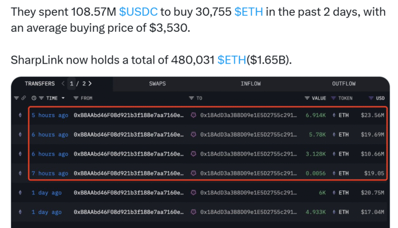This screenshot has width=398, height=228.
Task: Go to previous transfers page arrow
Action: (x=64, y=84)
